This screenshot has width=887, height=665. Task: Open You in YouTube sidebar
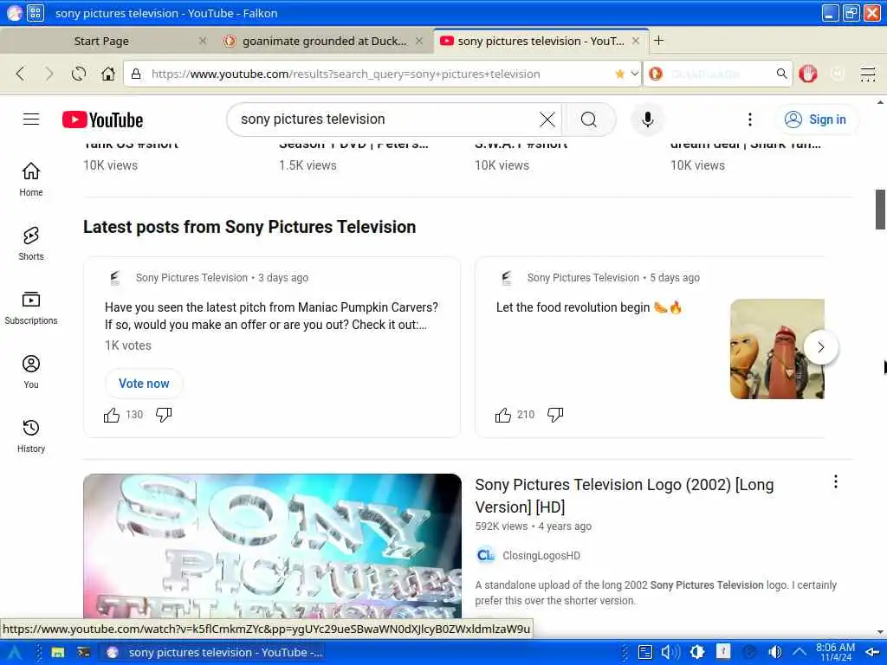click(31, 371)
